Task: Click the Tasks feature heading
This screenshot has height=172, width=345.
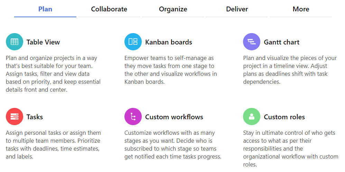Action: click(35, 117)
